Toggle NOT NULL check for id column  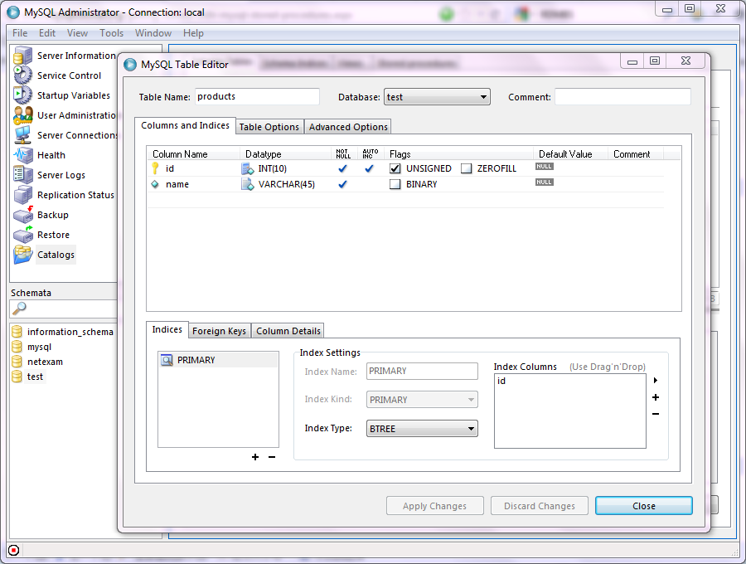342,168
